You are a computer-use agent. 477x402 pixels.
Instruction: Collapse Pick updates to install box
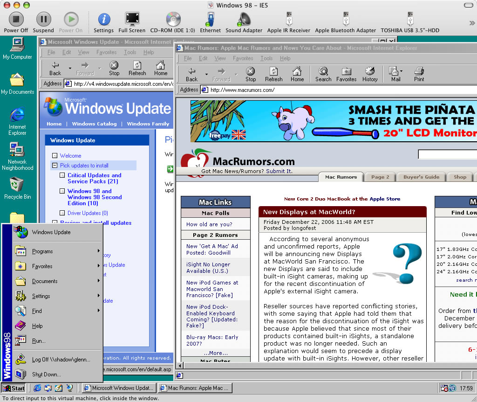(55, 166)
